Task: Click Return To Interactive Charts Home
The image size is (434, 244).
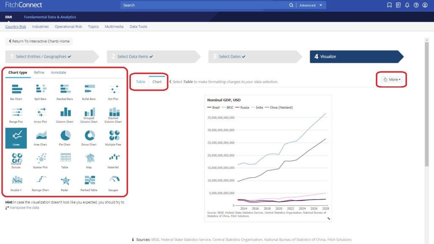Action: 39,41
